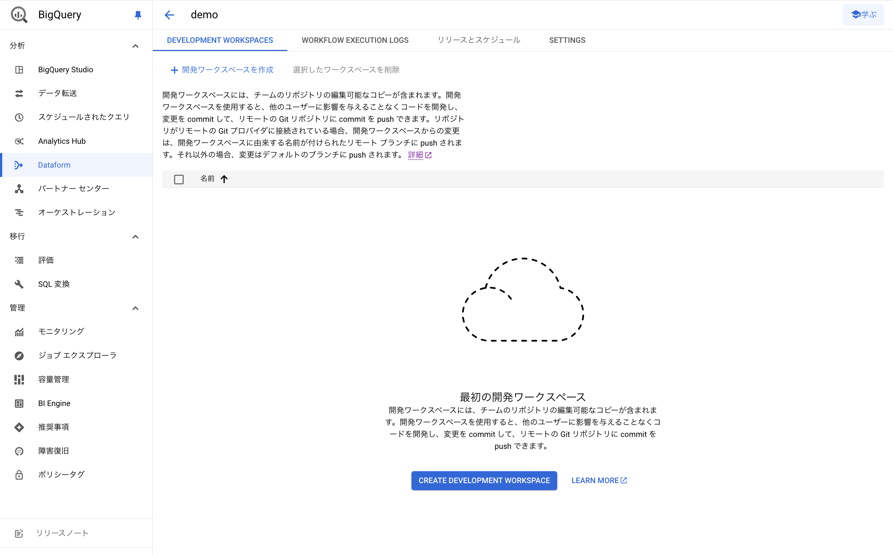Open the SETTINGS tab
The image size is (893, 555).
567,40
